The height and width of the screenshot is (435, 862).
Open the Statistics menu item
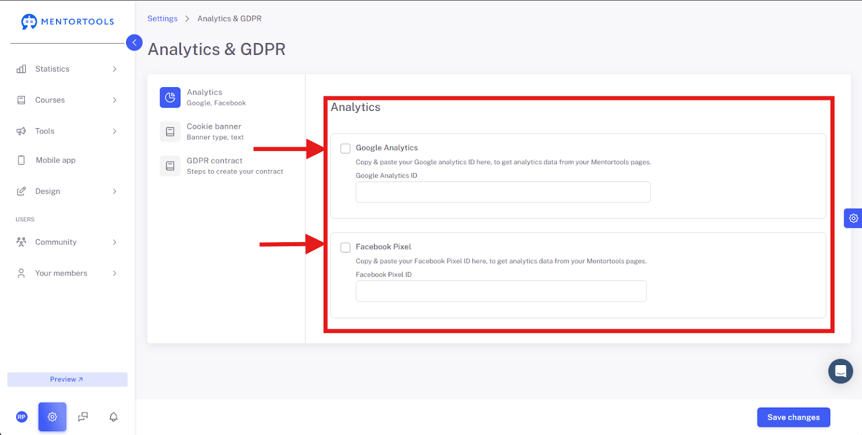[x=67, y=69]
